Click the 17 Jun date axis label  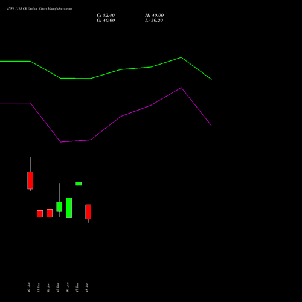(x=77, y=288)
